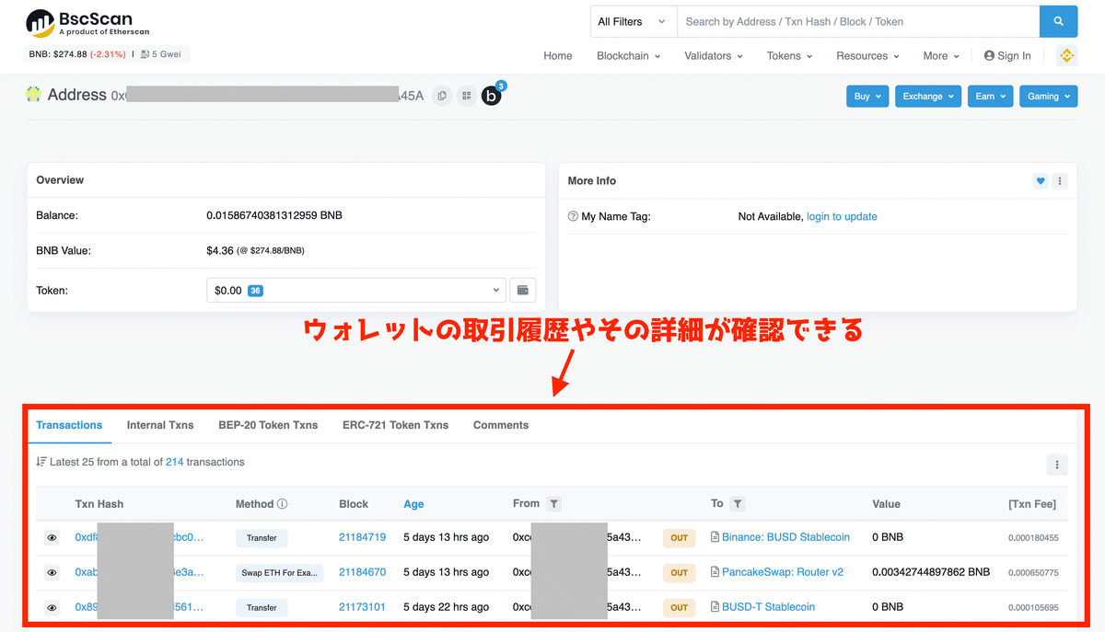The height and width of the screenshot is (632, 1105).
Task: Click the From column filter icon
Action: 552,504
